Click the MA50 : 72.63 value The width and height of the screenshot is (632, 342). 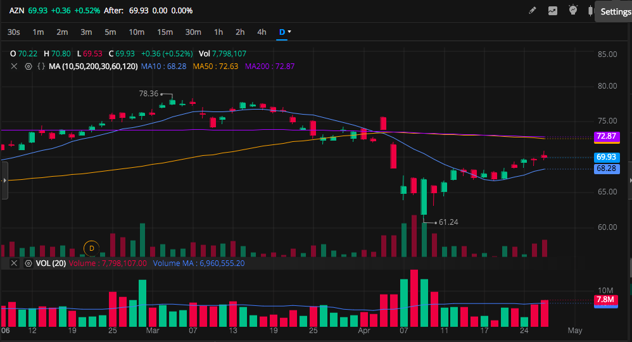click(215, 66)
